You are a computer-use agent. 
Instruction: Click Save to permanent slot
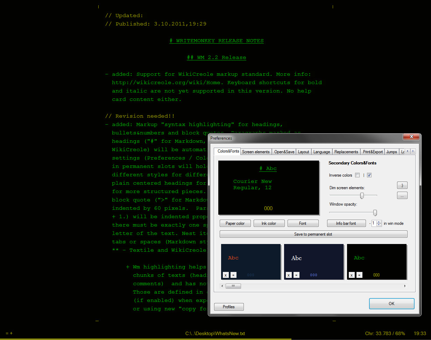[x=313, y=234]
